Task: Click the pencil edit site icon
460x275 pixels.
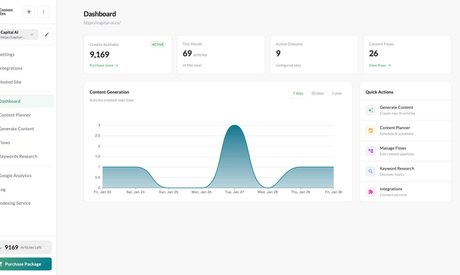Action: click(47, 35)
